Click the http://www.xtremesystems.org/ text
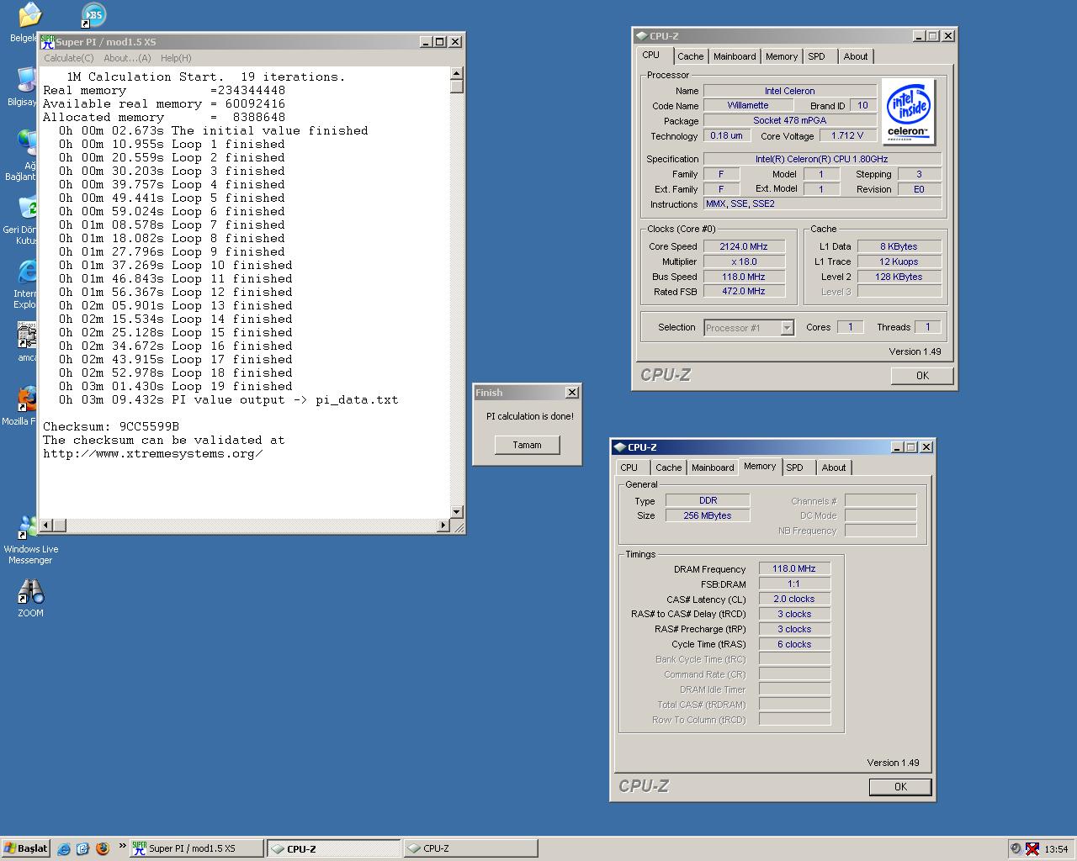 click(x=153, y=453)
